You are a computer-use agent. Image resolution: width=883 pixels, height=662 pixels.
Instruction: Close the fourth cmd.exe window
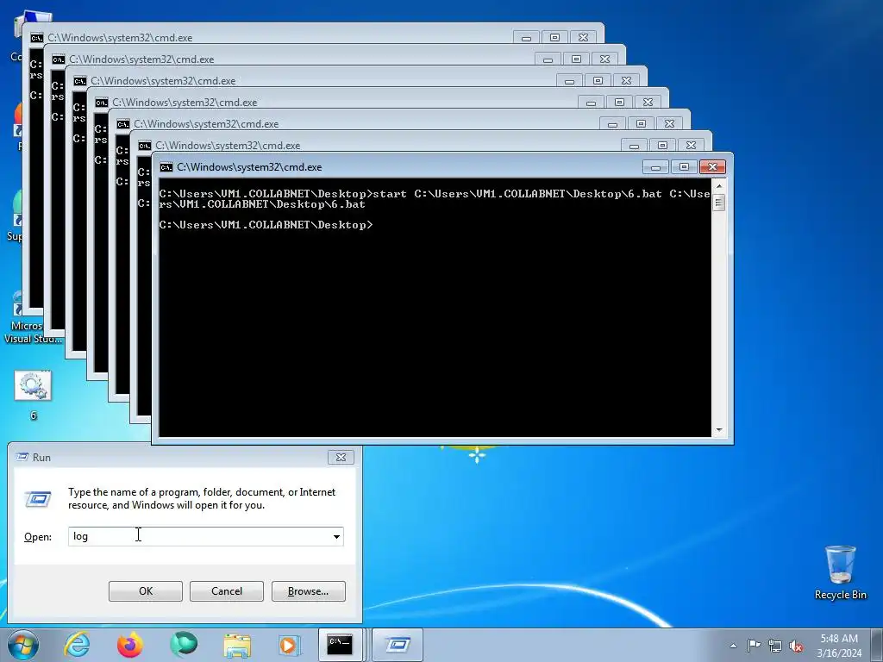[648, 103]
